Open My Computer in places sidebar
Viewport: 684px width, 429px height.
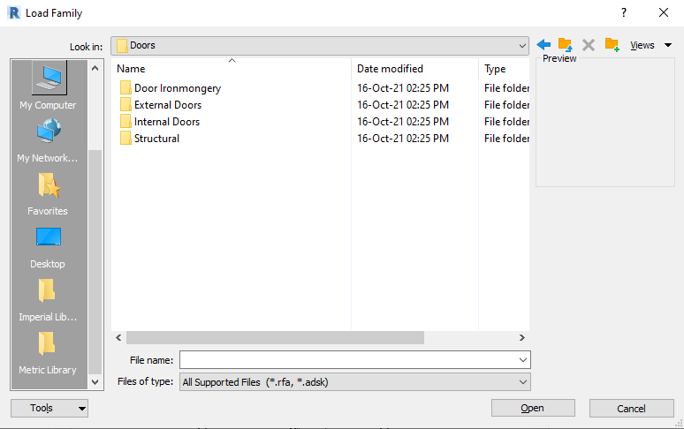(48, 86)
